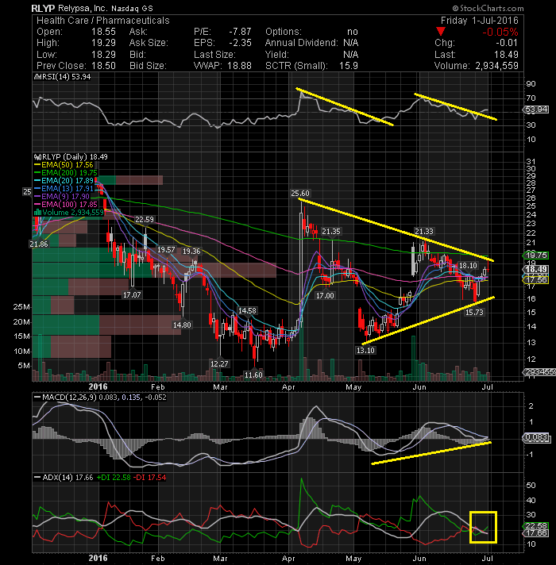Click the 11.60 March low label
This screenshot has width=556, height=565.
[x=253, y=375]
